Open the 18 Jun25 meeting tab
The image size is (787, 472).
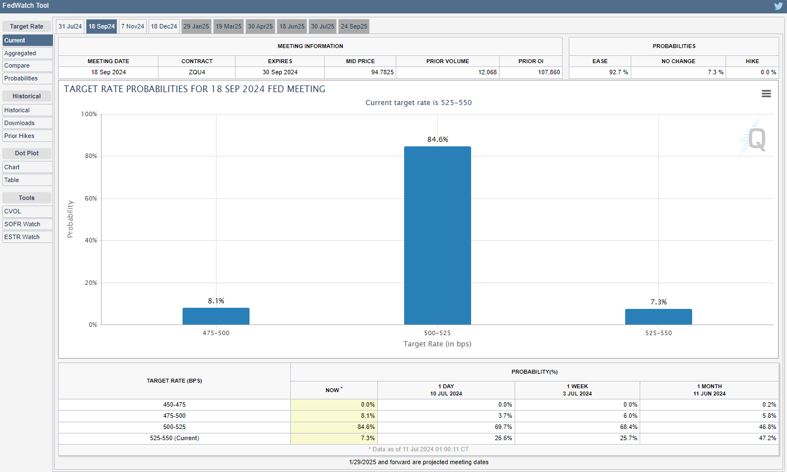(x=292, y=26)
